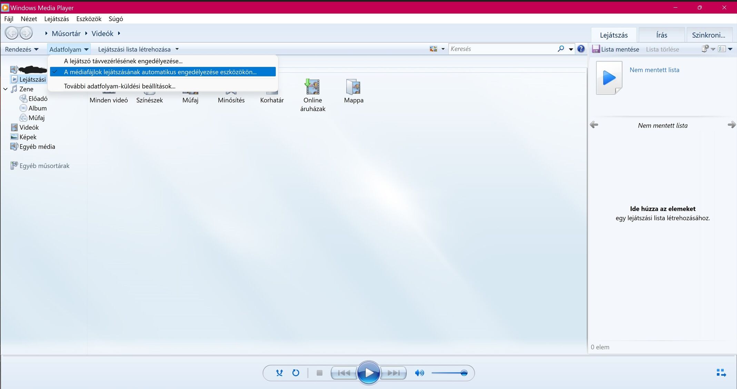Image resolution: width=737 pixels, height=389 pixels.
Task: Click the Previous track button
Action: 344,373
